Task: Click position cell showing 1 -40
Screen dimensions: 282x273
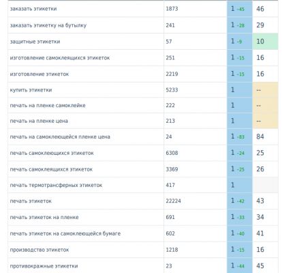Action: click(x=240, y=233)
